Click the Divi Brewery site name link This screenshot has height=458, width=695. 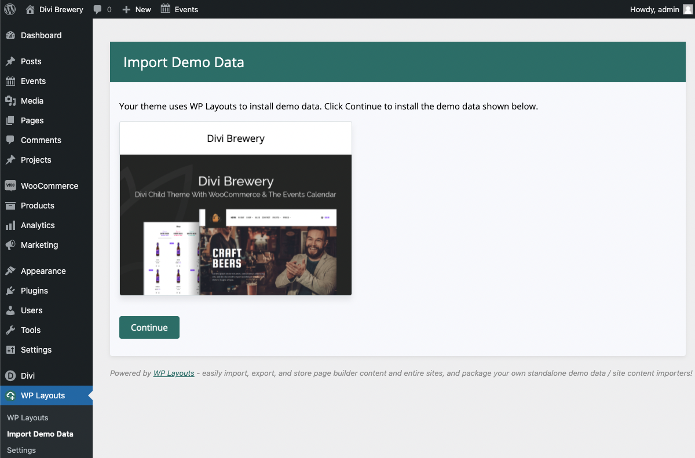[61, 9]
